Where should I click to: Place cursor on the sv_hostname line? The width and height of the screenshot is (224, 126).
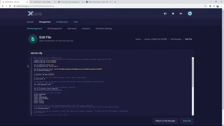coord(44,75)
